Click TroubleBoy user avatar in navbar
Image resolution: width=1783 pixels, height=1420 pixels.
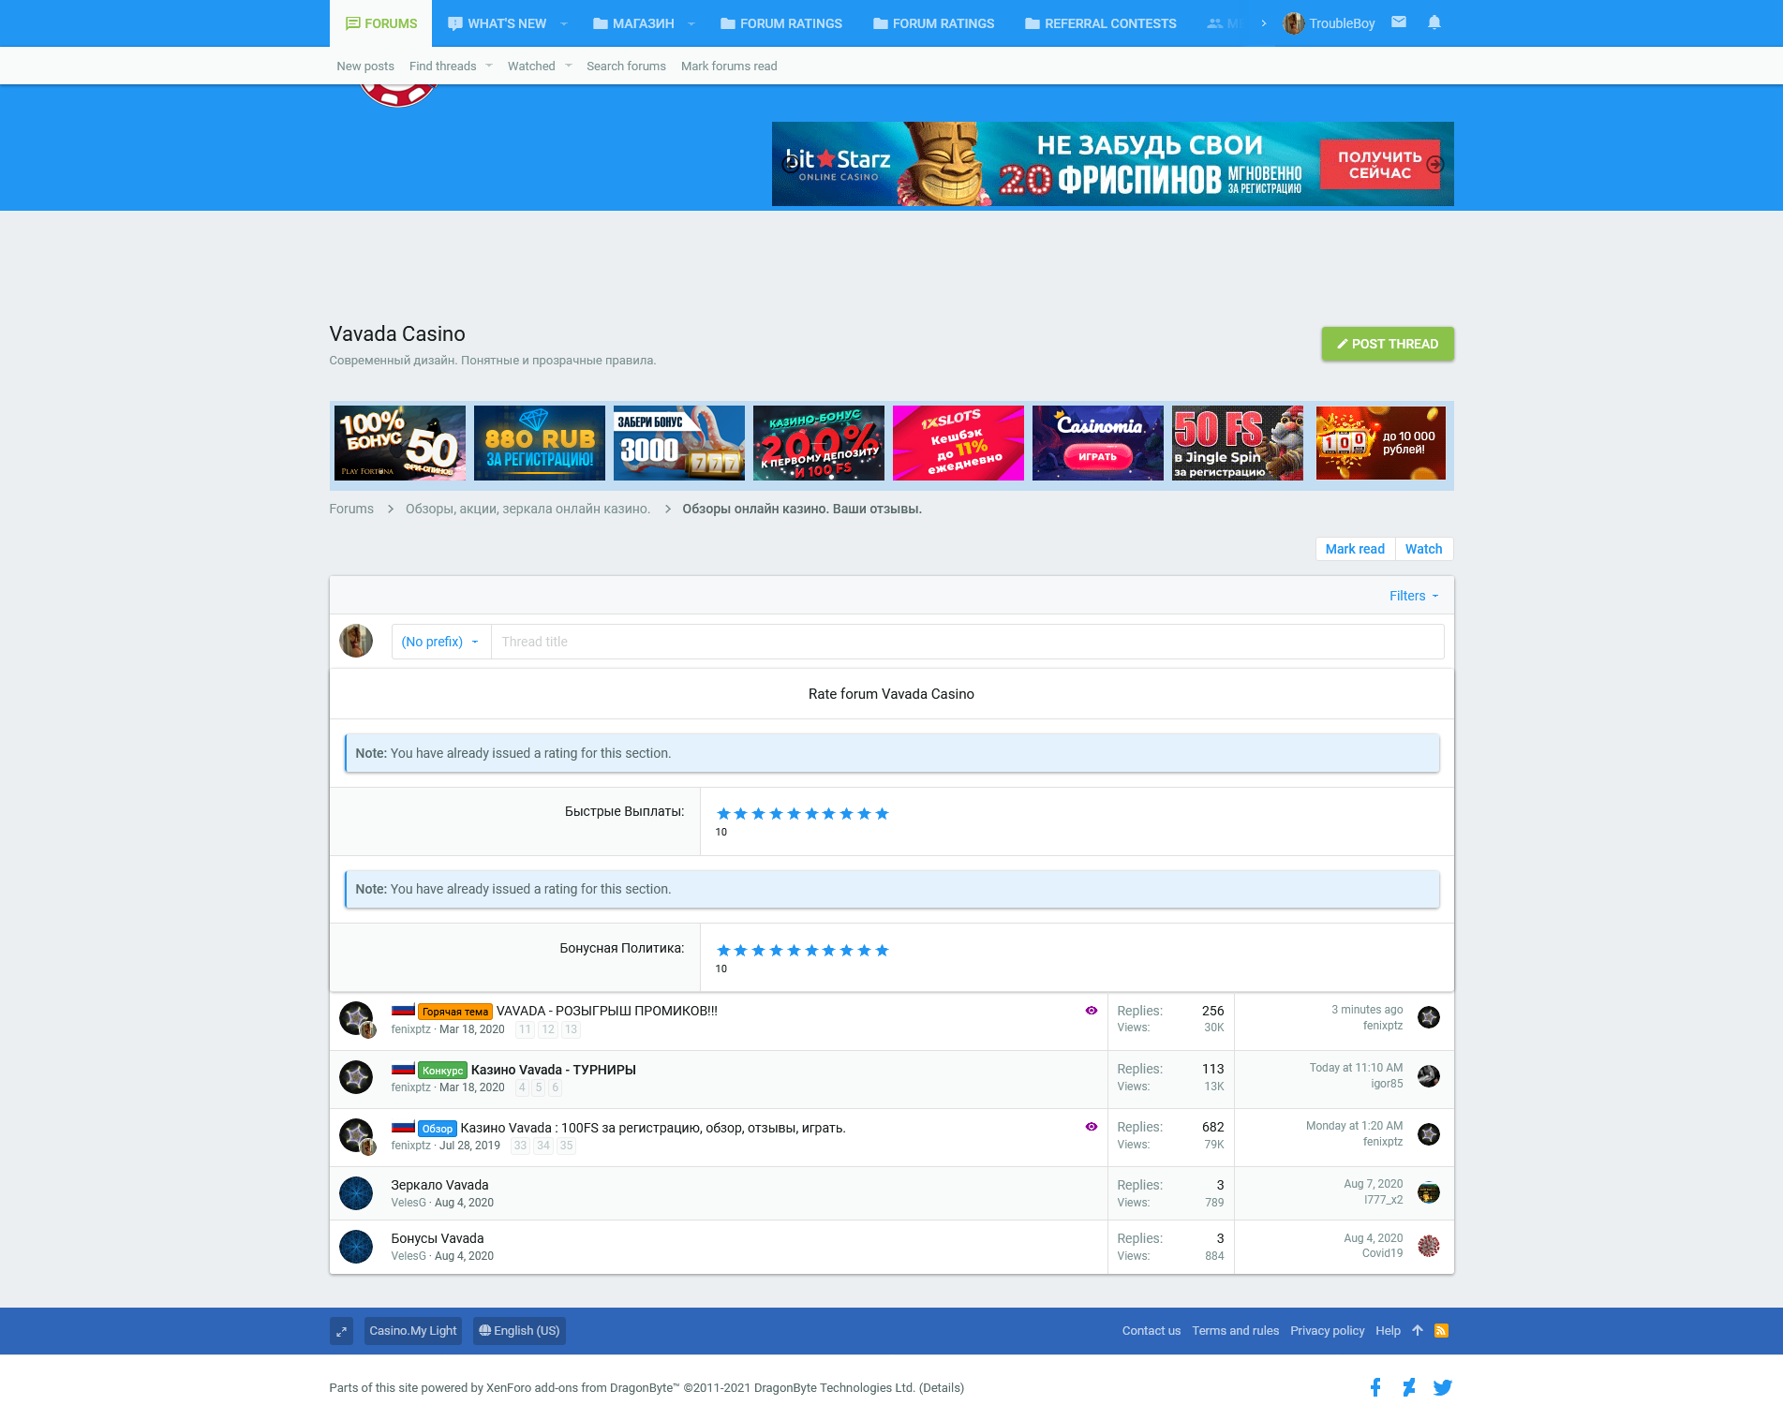1294,23
